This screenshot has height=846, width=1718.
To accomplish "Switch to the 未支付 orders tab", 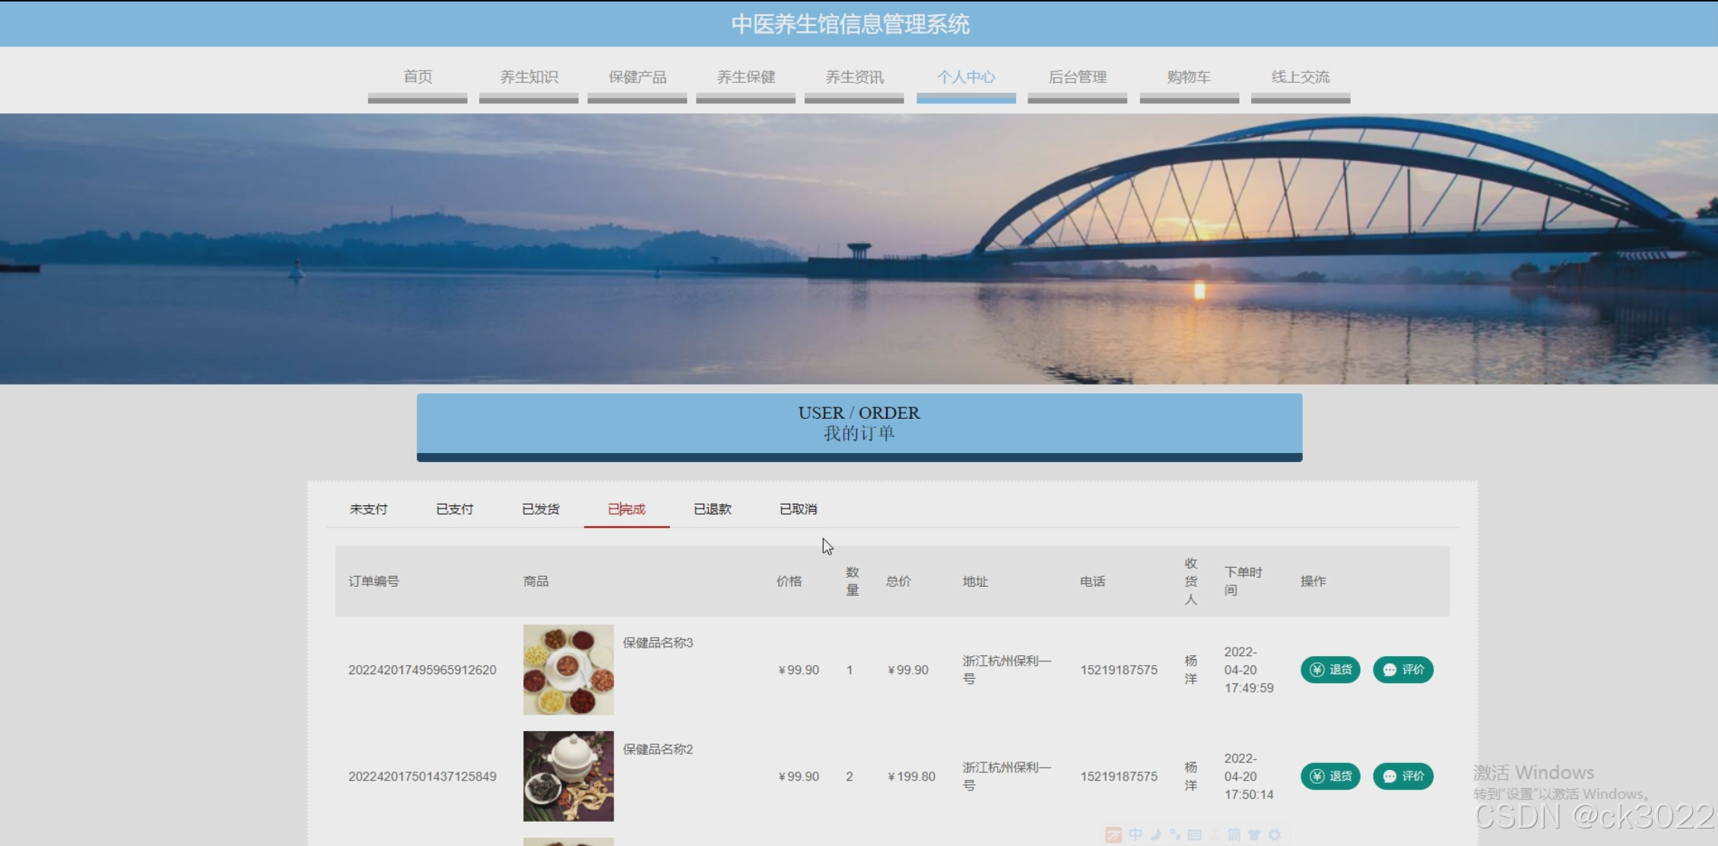I will pyautogui.click(x=368, y=509).
